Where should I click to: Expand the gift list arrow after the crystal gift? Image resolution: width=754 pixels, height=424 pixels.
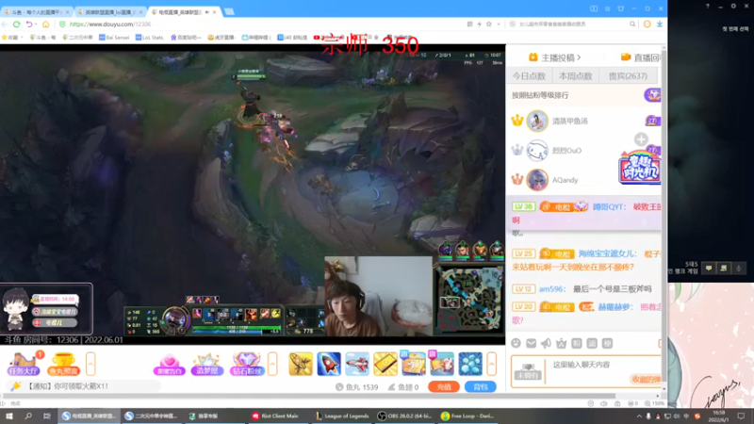pos(491,364)
